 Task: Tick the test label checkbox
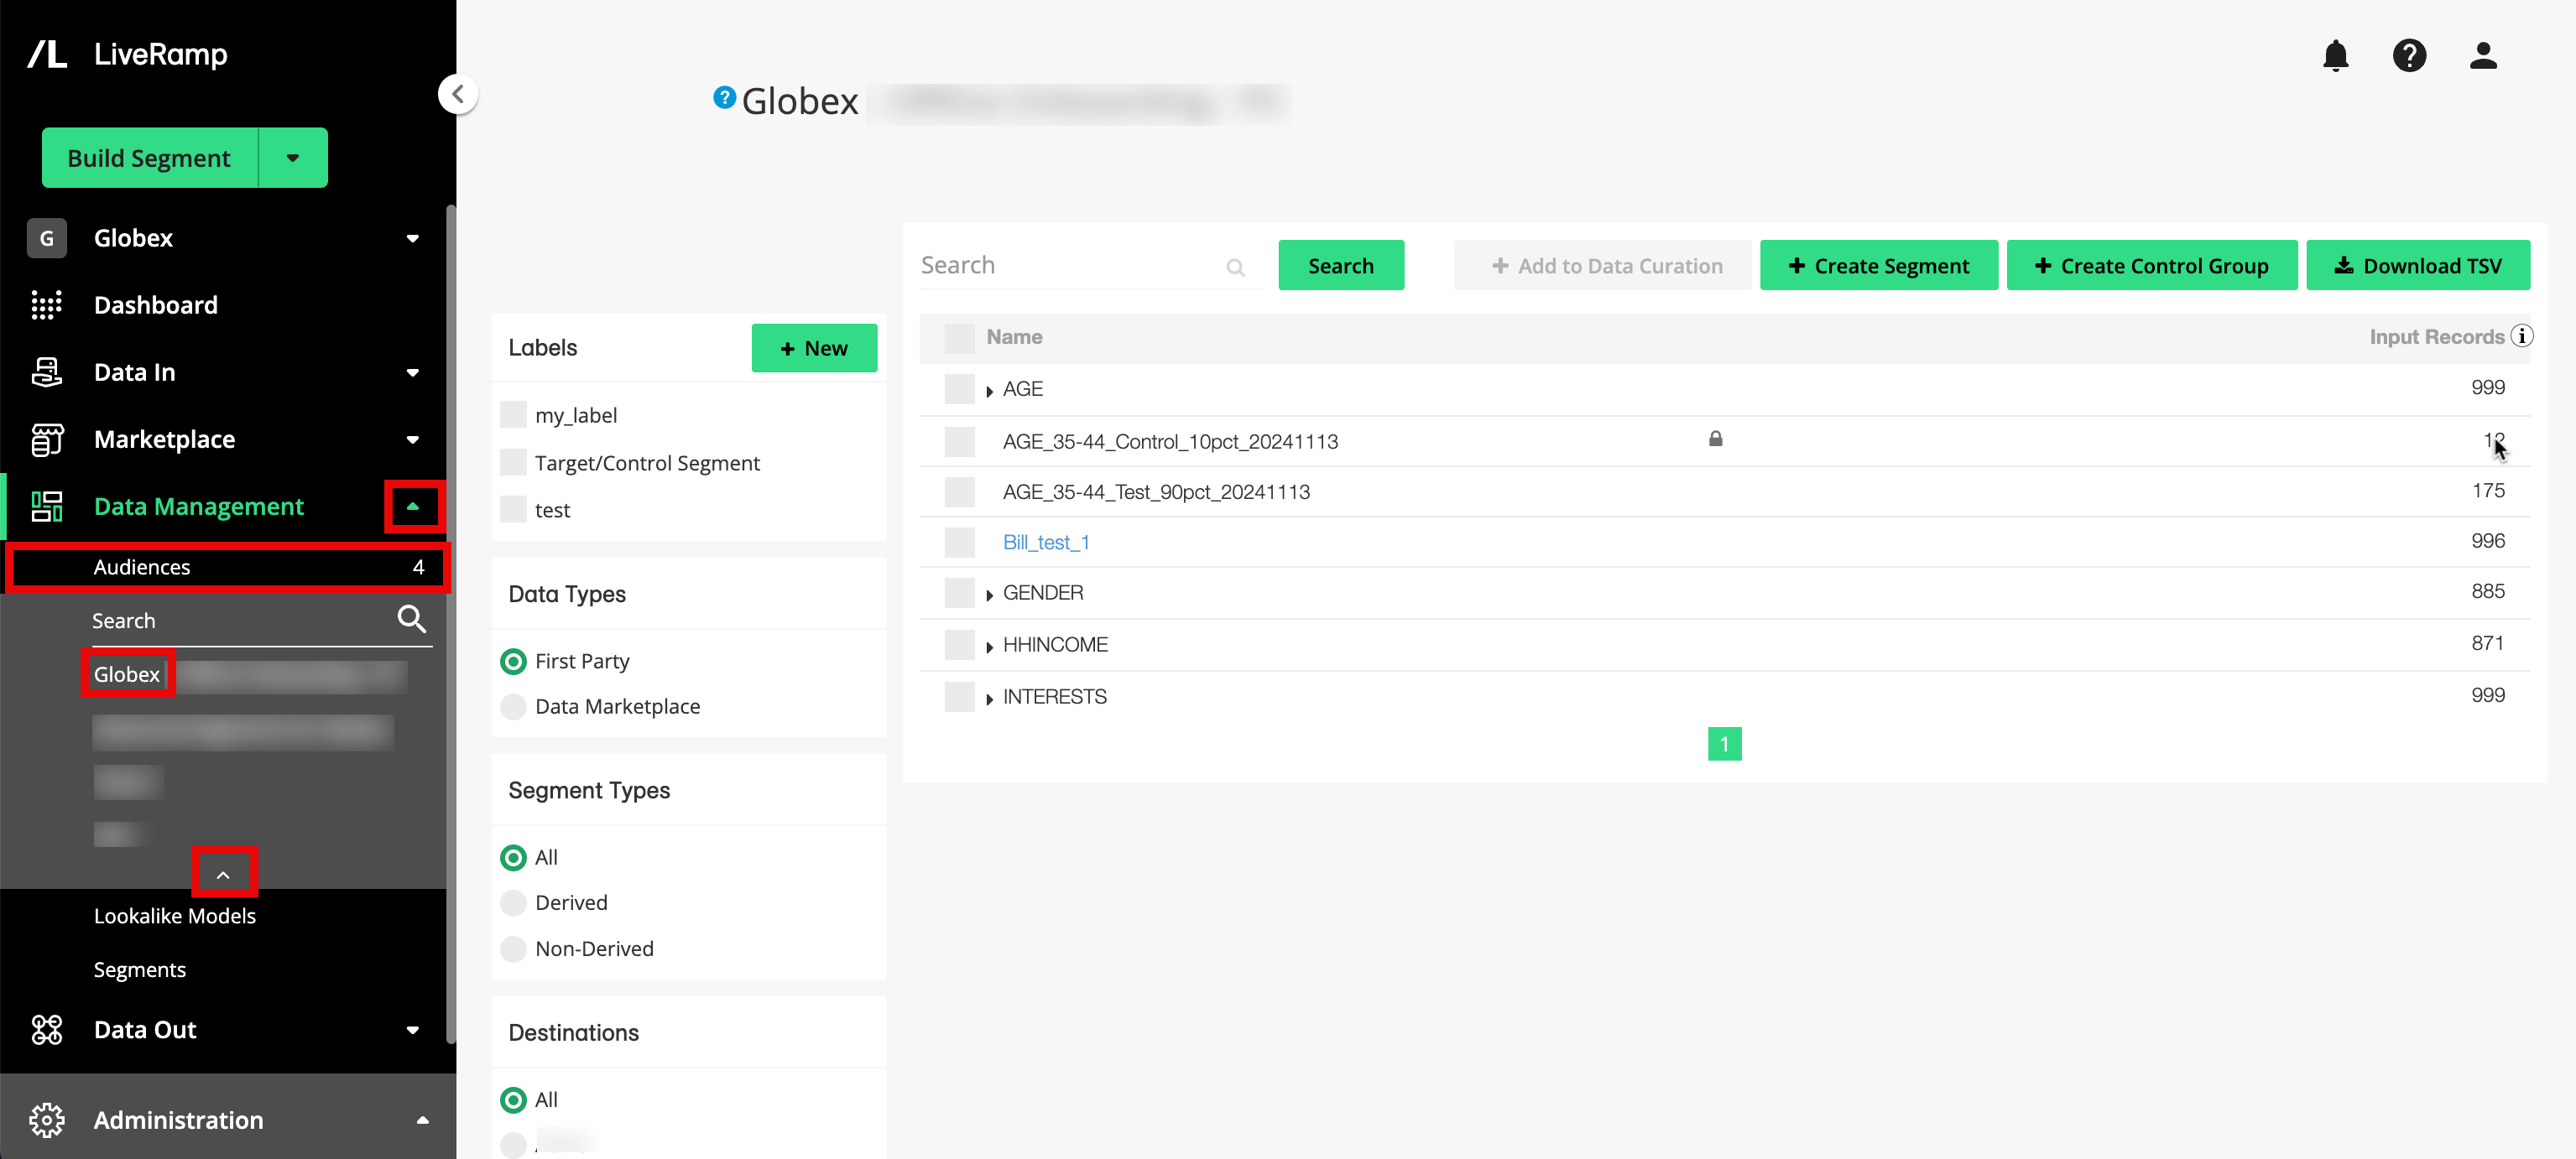513,508
